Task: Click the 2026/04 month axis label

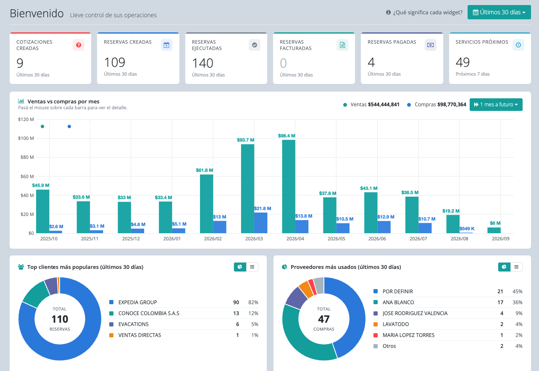Action: pos(294,238)
